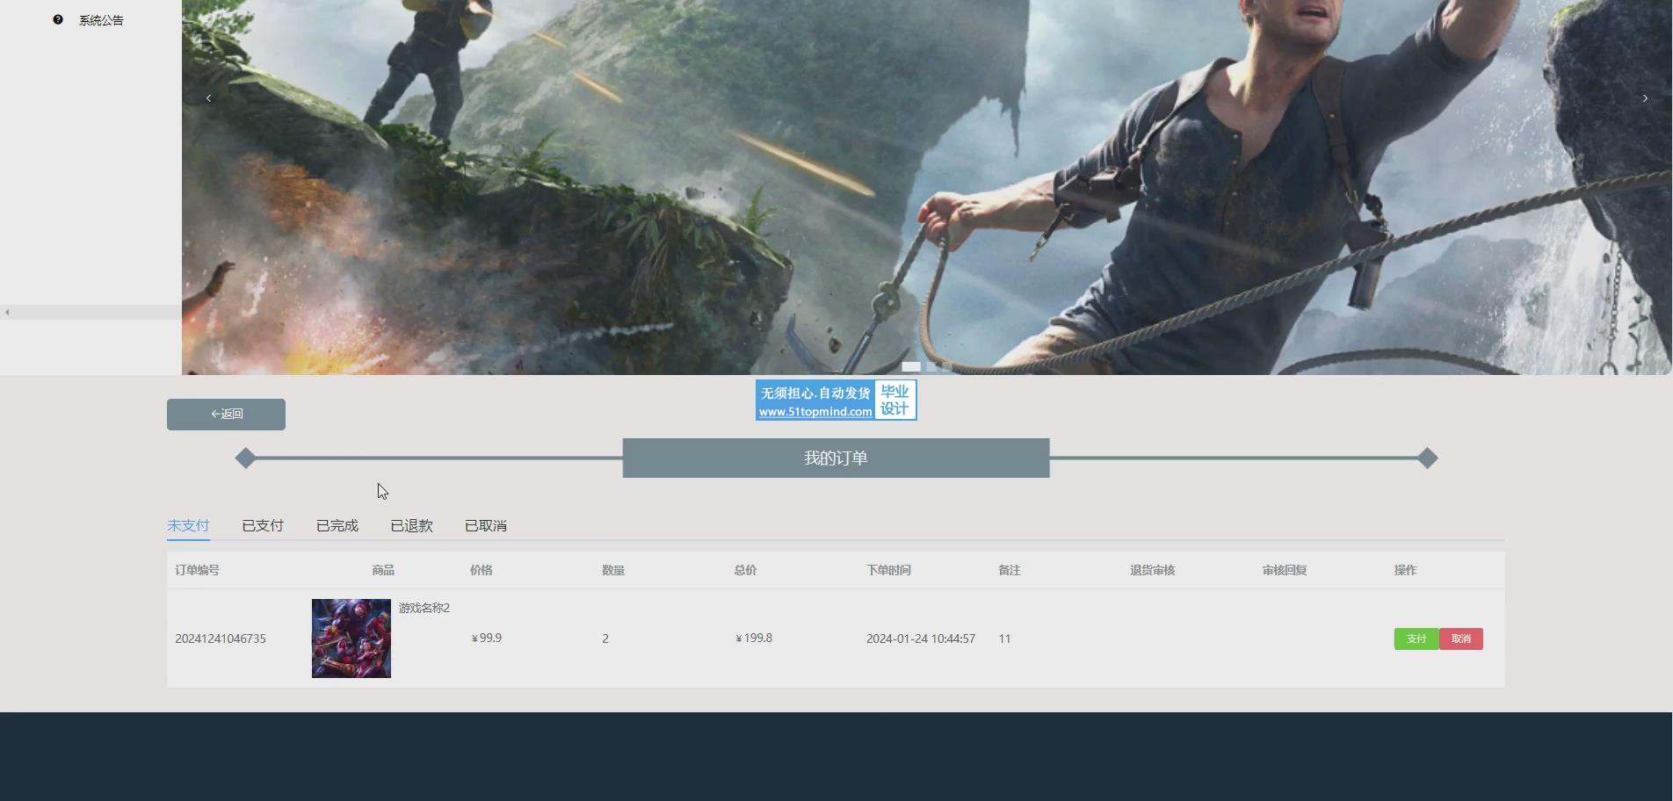1673x801 pixels.
Task: Go to next carousel slide arrow
Action: click(1645, 98)
